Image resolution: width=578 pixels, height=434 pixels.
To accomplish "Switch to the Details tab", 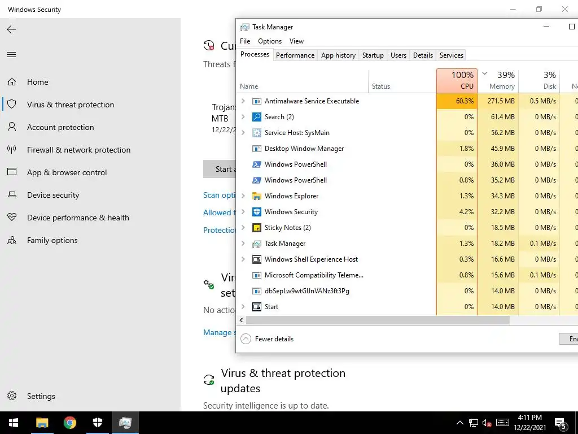I will [423, 55].
